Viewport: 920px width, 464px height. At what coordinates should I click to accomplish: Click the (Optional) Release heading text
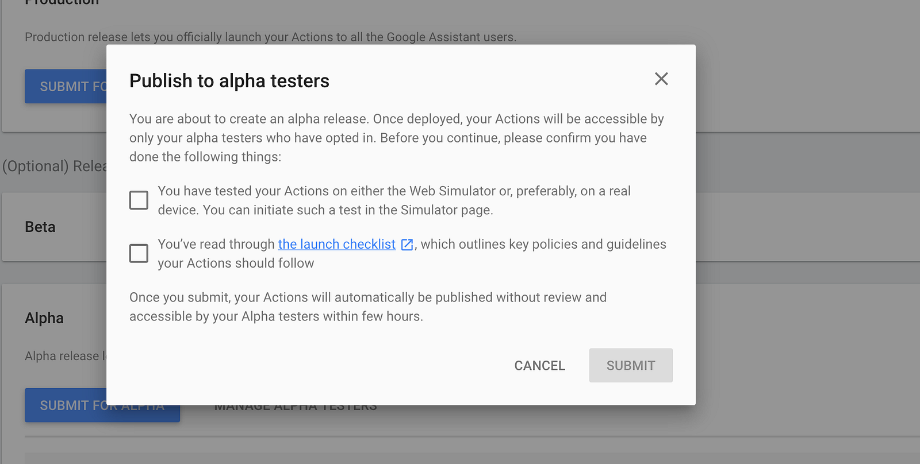pyautogui.click(x=55, y=166)
